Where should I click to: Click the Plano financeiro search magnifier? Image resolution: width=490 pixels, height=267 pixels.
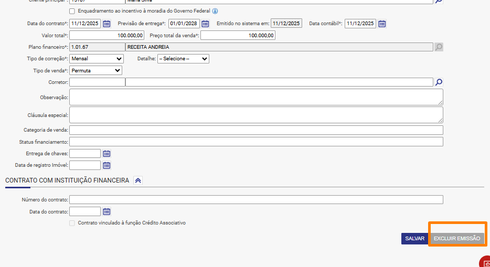tap(439, 47)
